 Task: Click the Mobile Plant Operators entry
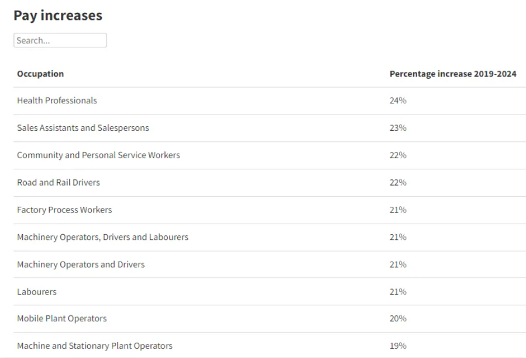(62, 319)
